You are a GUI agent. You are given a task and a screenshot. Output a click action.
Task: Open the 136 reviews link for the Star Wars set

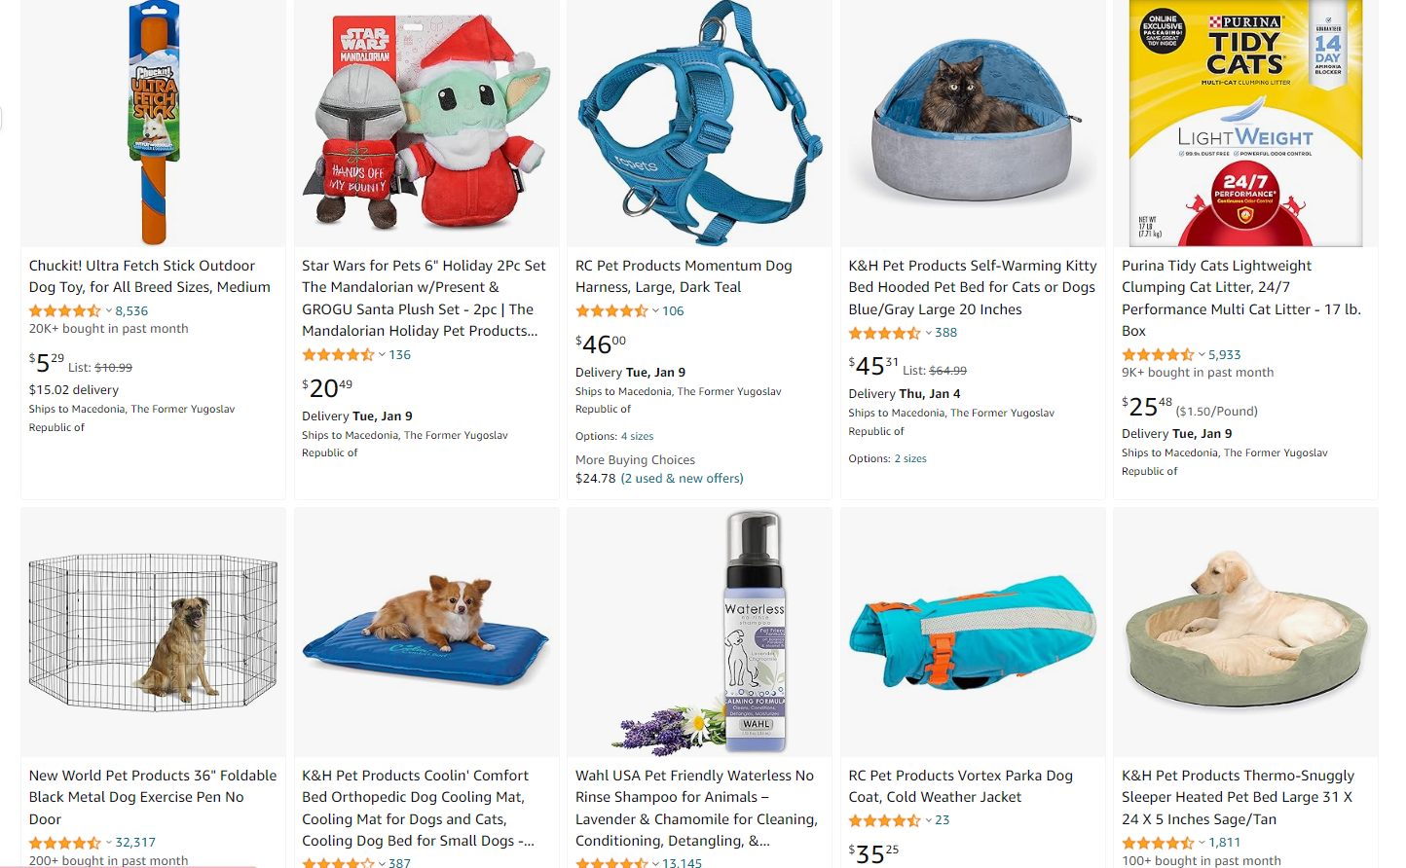point(400,355)
